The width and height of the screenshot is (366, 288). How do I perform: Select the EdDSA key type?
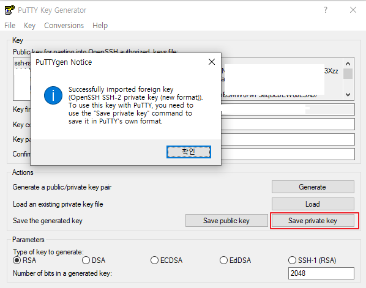tap(235, 260)
